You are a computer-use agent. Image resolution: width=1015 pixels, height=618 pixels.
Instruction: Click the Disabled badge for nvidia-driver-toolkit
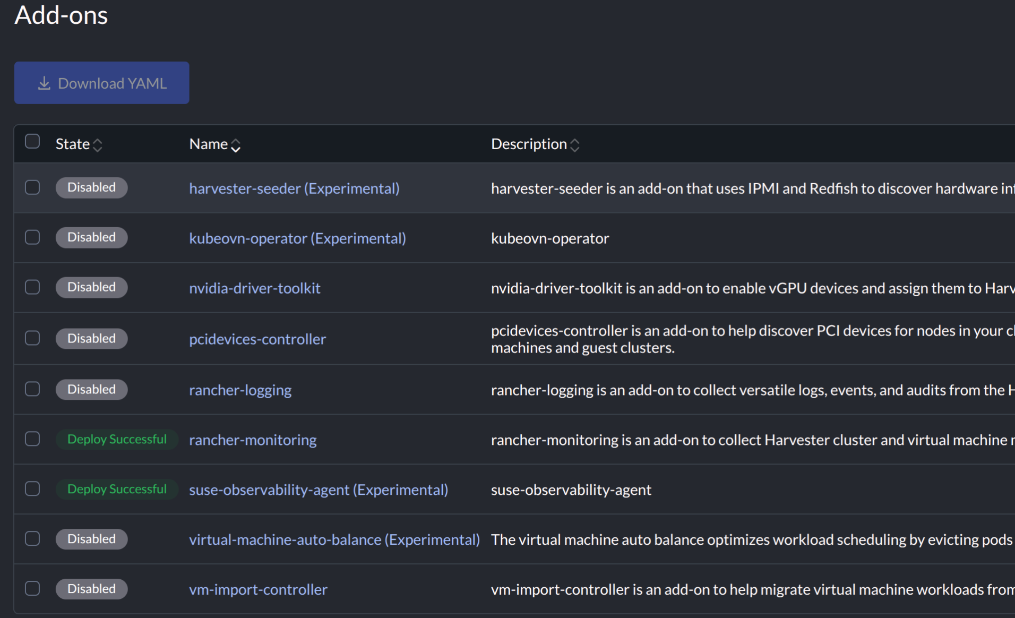coord(91,287)
